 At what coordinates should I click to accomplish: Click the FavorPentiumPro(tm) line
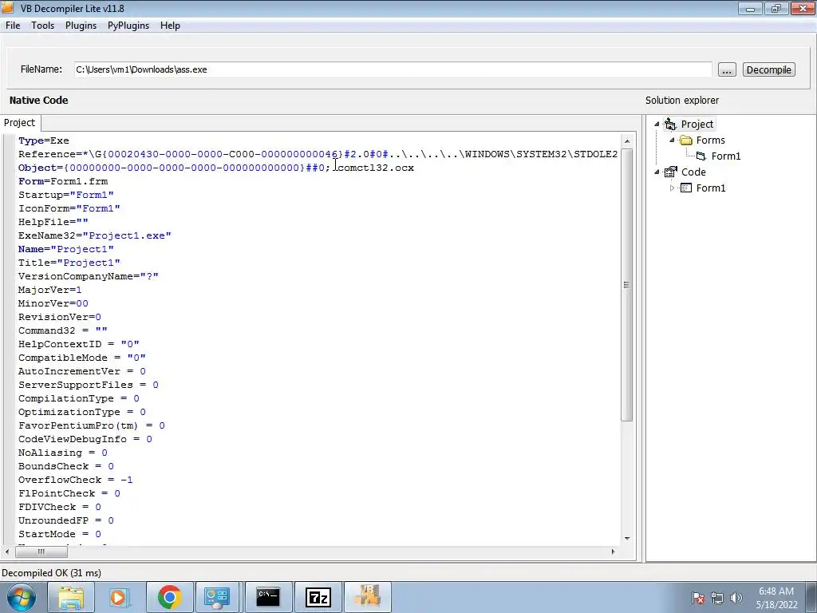92,425
